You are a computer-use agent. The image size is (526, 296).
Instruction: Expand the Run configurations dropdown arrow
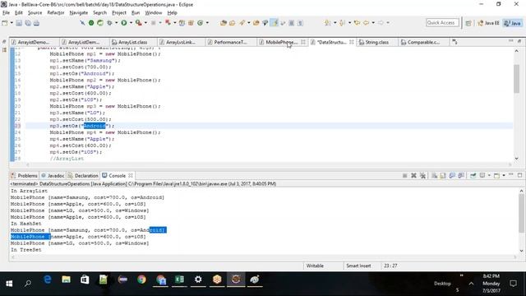(131, 23)
